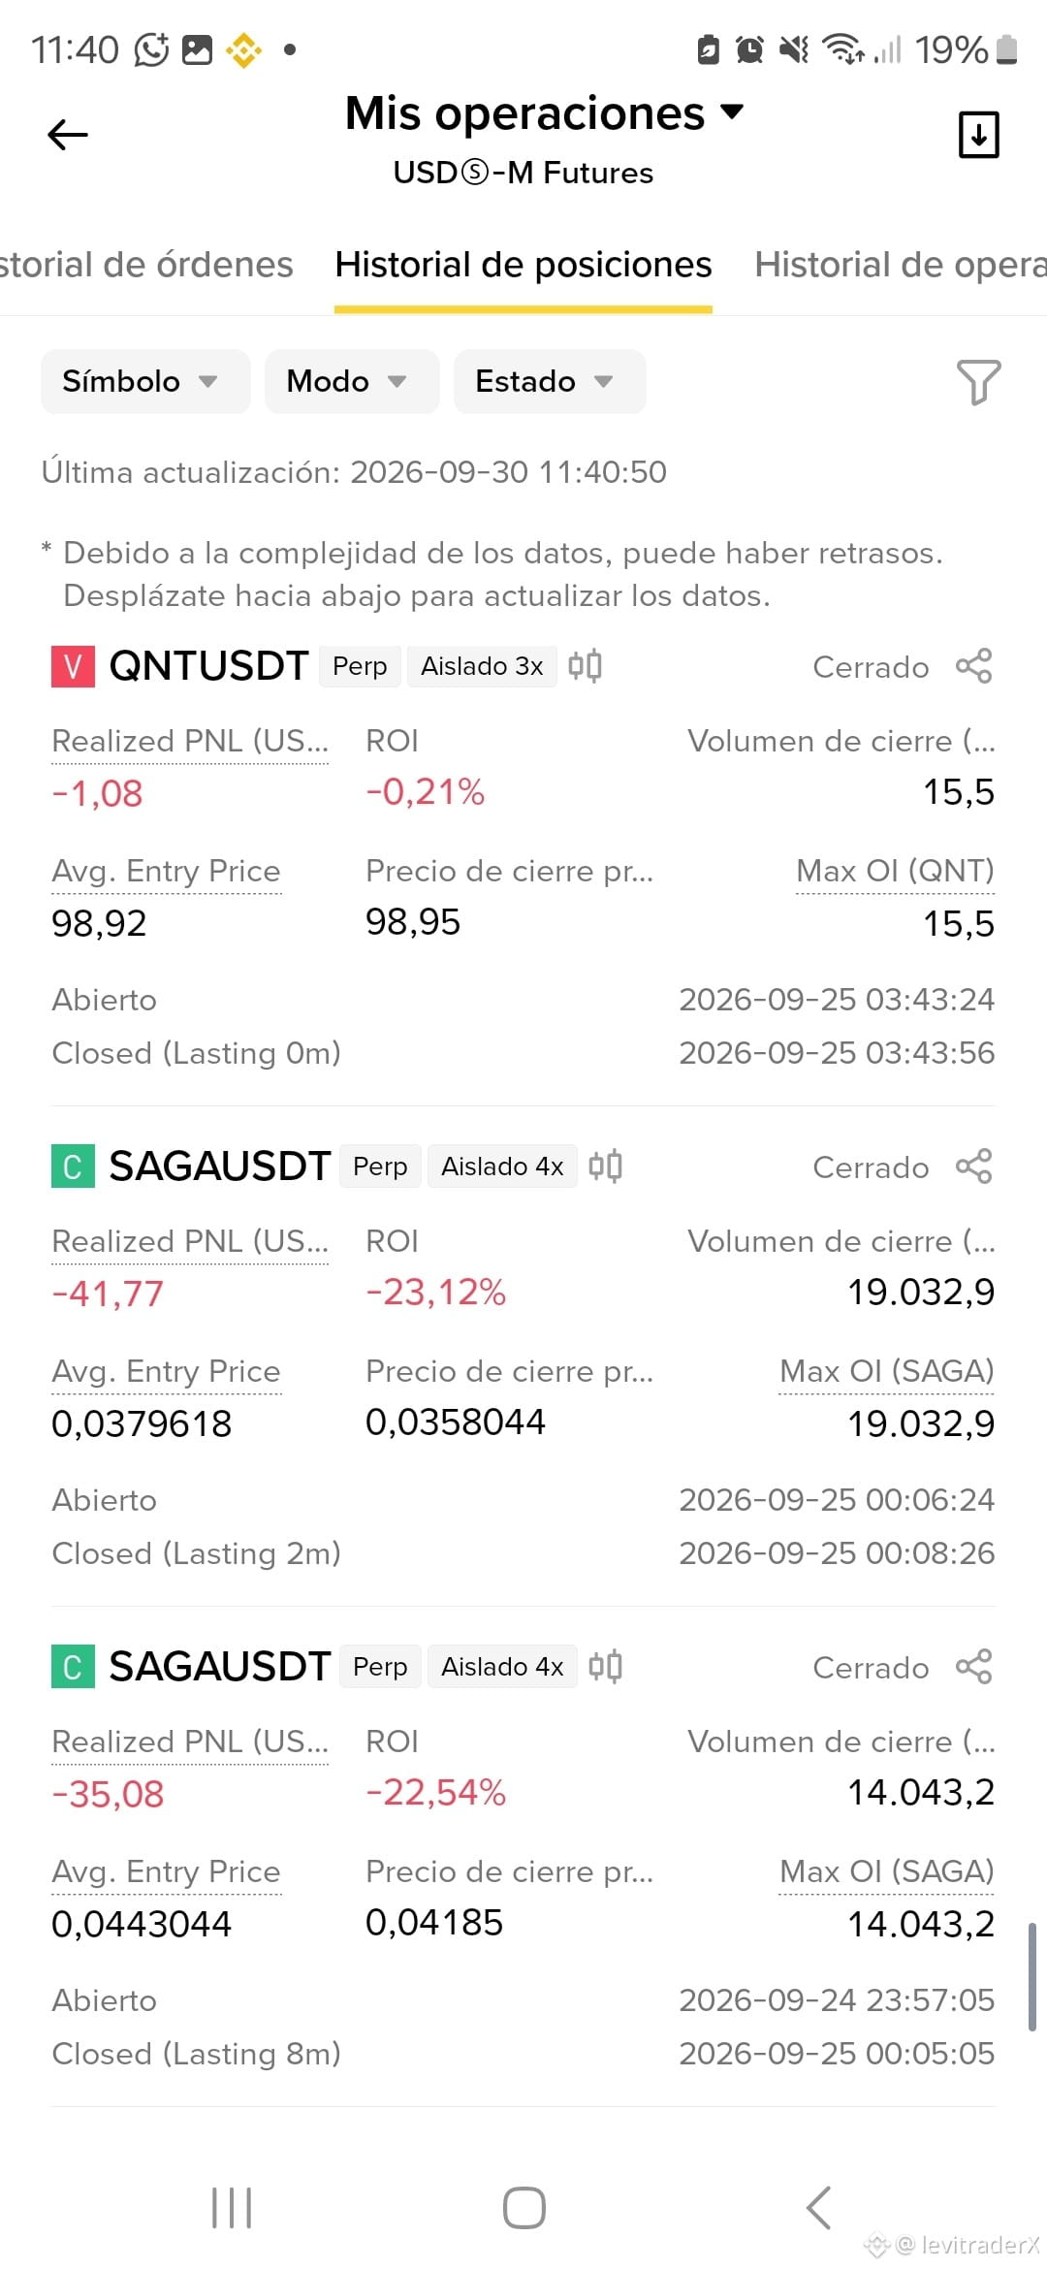Expand the Estado filter dropdown
Viewport: 1047px width, 2269px height.
550,381
